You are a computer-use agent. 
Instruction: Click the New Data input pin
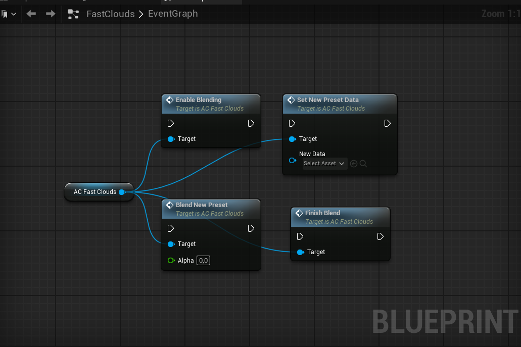pyautogui.click(x=293, y=161)
